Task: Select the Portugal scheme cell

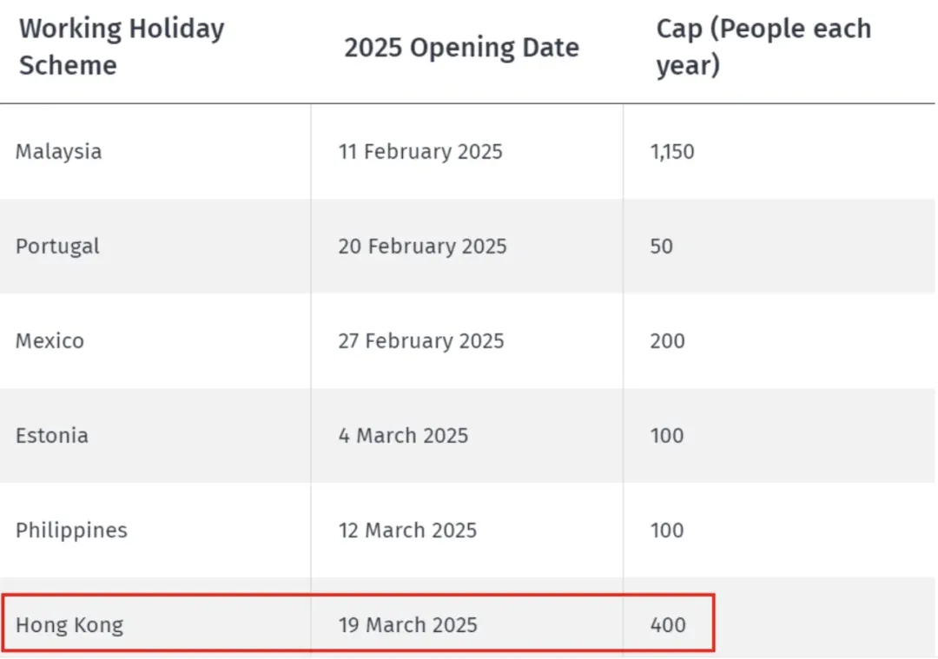Action: point(57,247)
